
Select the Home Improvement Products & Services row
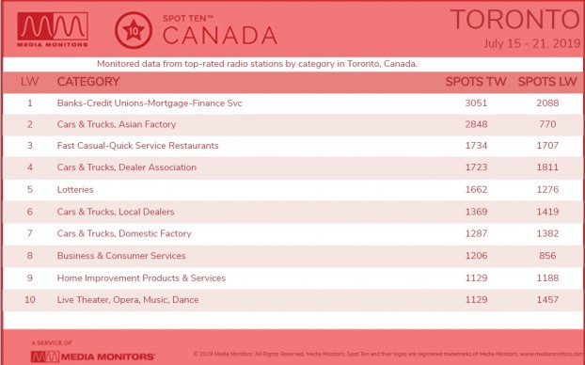[292, 278]
